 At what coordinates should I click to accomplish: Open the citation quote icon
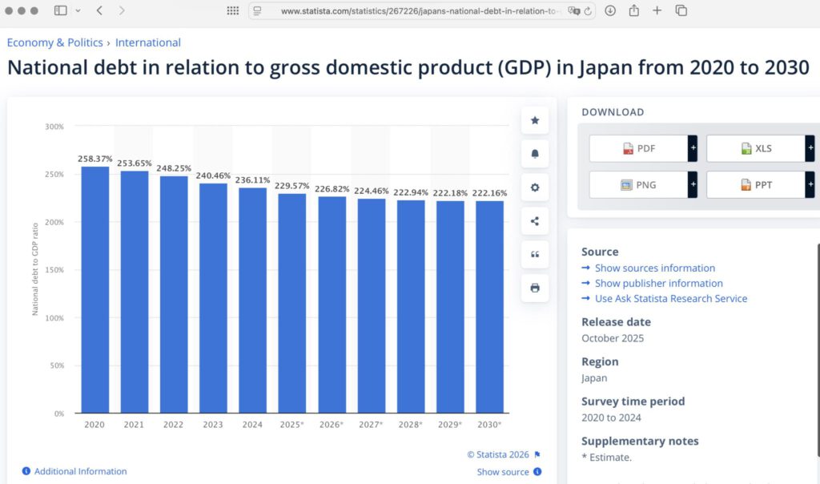tap(534, 254)
